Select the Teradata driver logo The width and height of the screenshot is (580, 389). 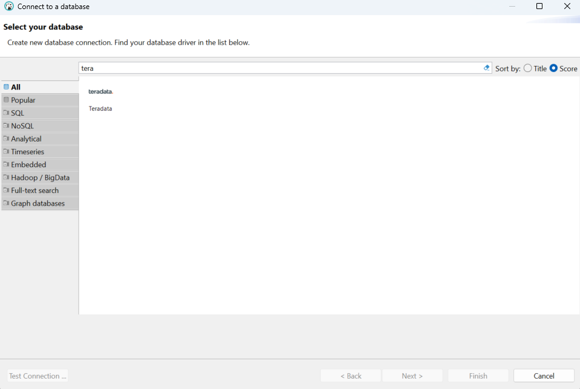pos(101,92)
